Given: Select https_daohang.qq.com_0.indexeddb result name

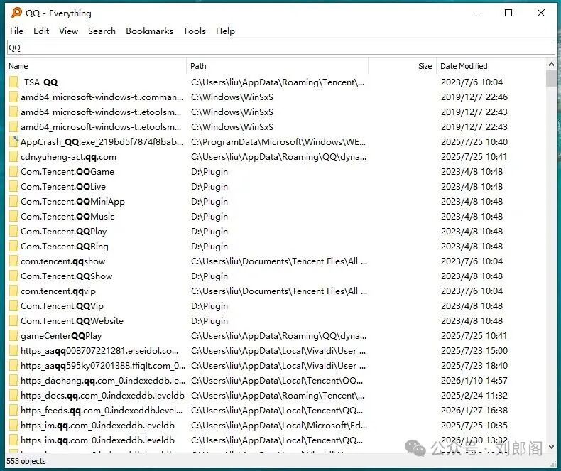Looking at the screenshot, I should click(103, 381).
